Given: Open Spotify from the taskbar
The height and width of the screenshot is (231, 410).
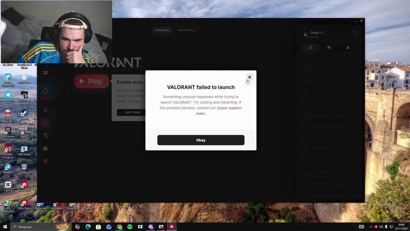Looking at the screenshot, I should click(130, 227).
